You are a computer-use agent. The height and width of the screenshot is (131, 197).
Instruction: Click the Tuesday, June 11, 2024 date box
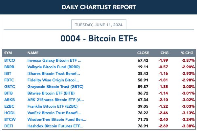tap(99, 25)
